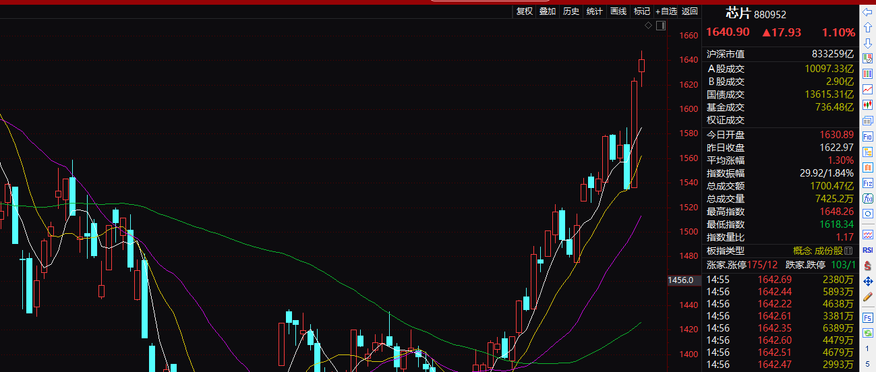The height and width of the screenshot is (372, 876).
Task: Click the back arrow icon in right sidebar
Action: [x=868, y=12]
